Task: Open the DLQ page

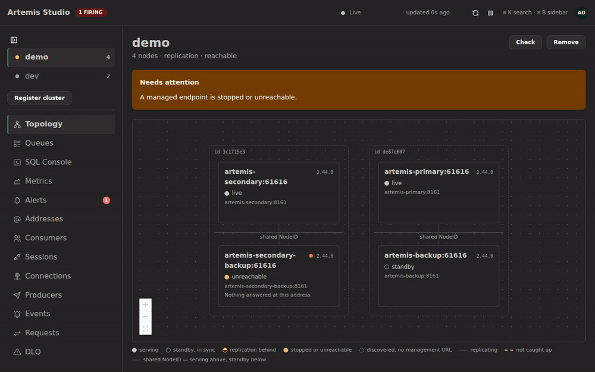Action: click(x=61, y=352)
